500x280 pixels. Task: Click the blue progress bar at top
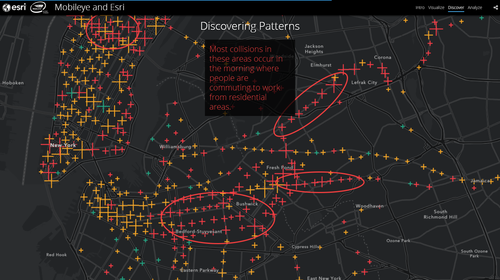pyautogui.click(x=165, y=0)
